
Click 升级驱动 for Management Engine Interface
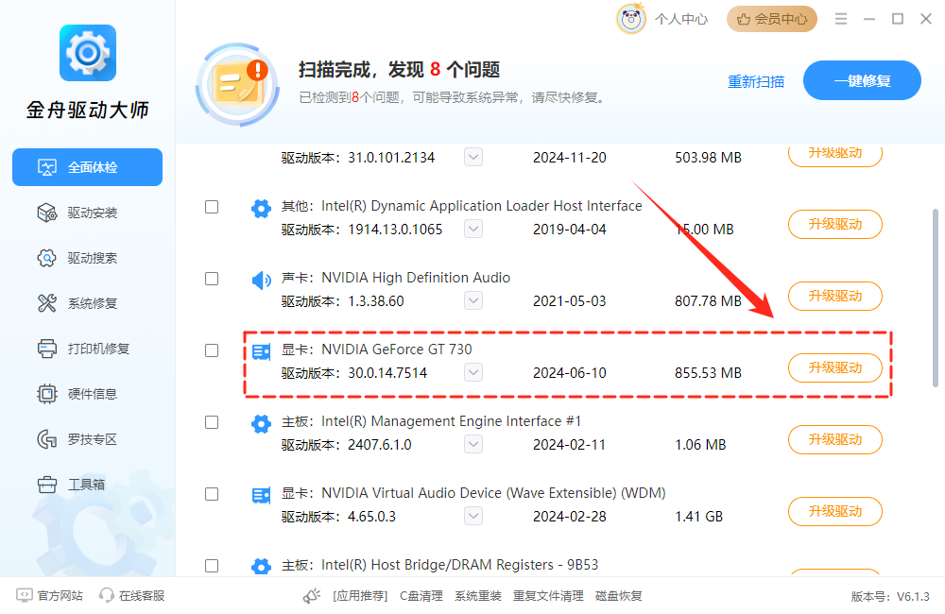coord(835,440)
